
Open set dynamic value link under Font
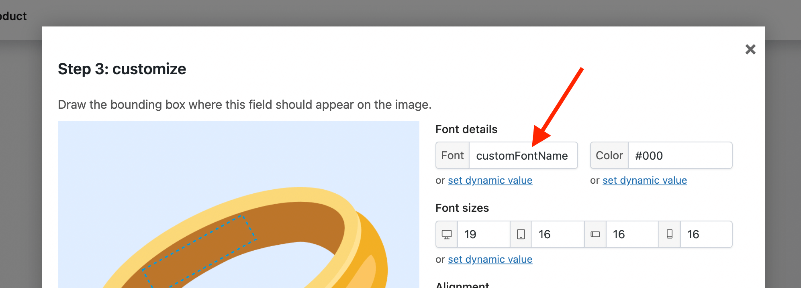pos(490,181)
